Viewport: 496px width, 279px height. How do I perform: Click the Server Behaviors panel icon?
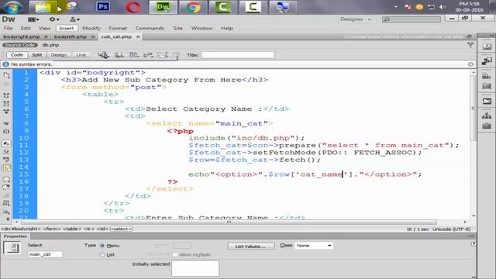coord(487,102)
